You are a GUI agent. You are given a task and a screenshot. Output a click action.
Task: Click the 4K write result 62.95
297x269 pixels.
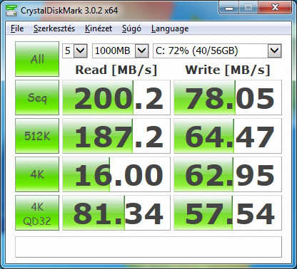(x=228, y=174)
